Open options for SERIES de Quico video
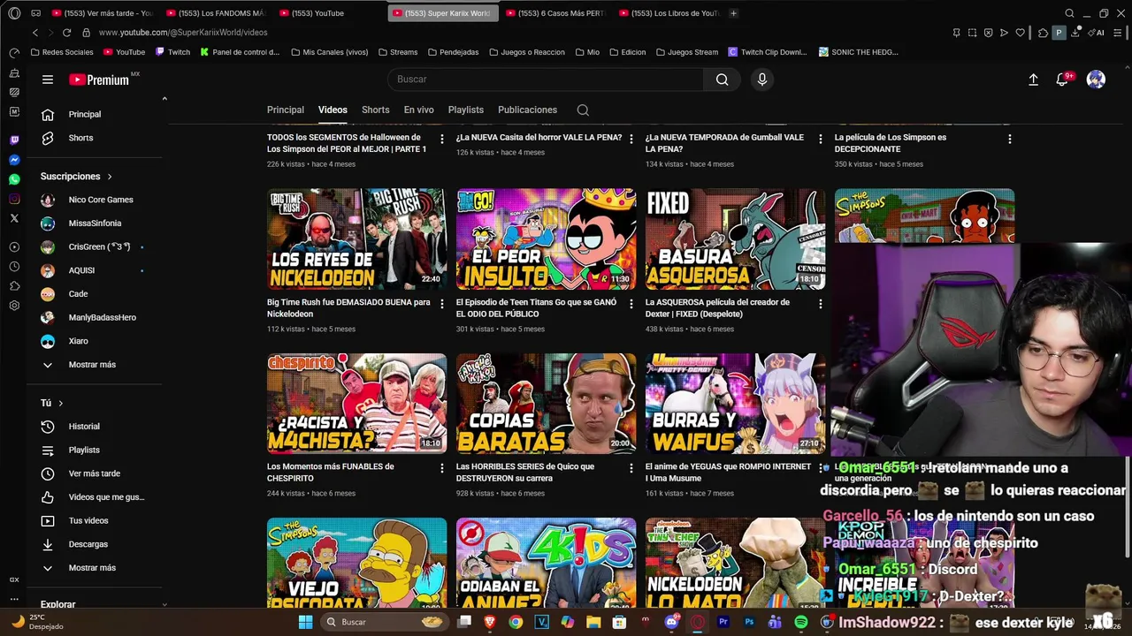The width and height of the screenshot is (1132, 636). [x=631, y=468]
